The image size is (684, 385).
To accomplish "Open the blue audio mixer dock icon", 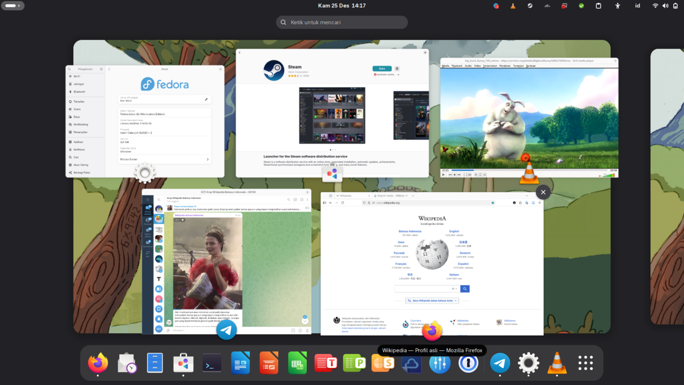I will tap(440, 364).
